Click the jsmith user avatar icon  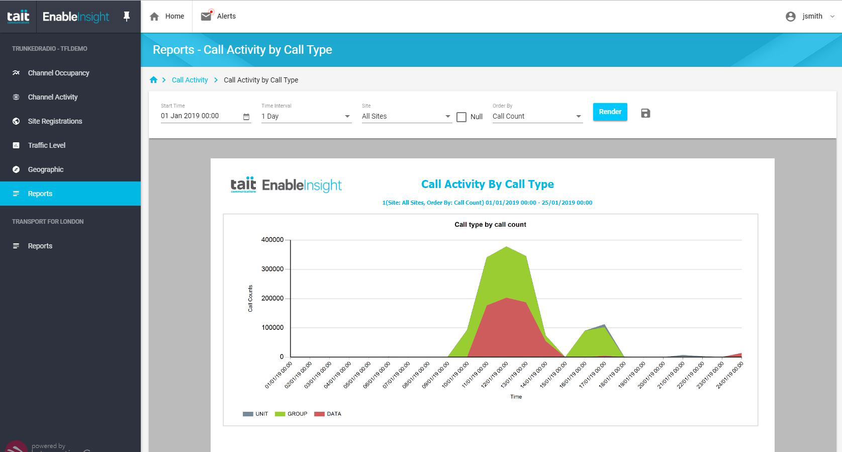coord(790,17)
